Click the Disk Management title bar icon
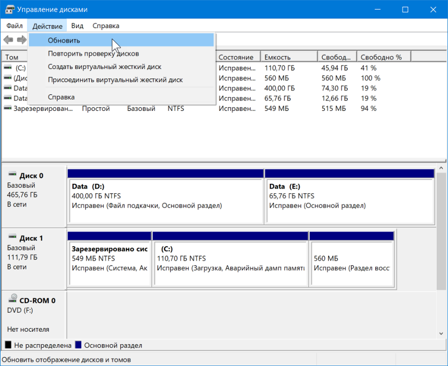The image size is (448, 366). pos(10,10)
